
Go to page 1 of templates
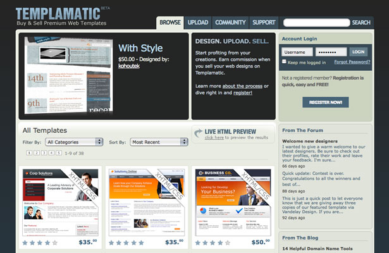point(29,153)
